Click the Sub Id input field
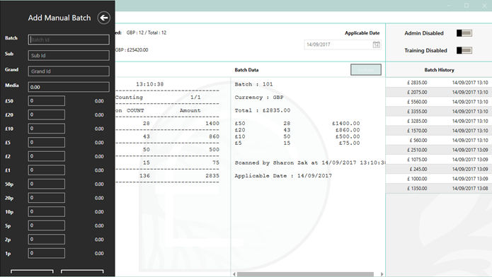This screenshot has height=277, width=492. tap(69, 55)
